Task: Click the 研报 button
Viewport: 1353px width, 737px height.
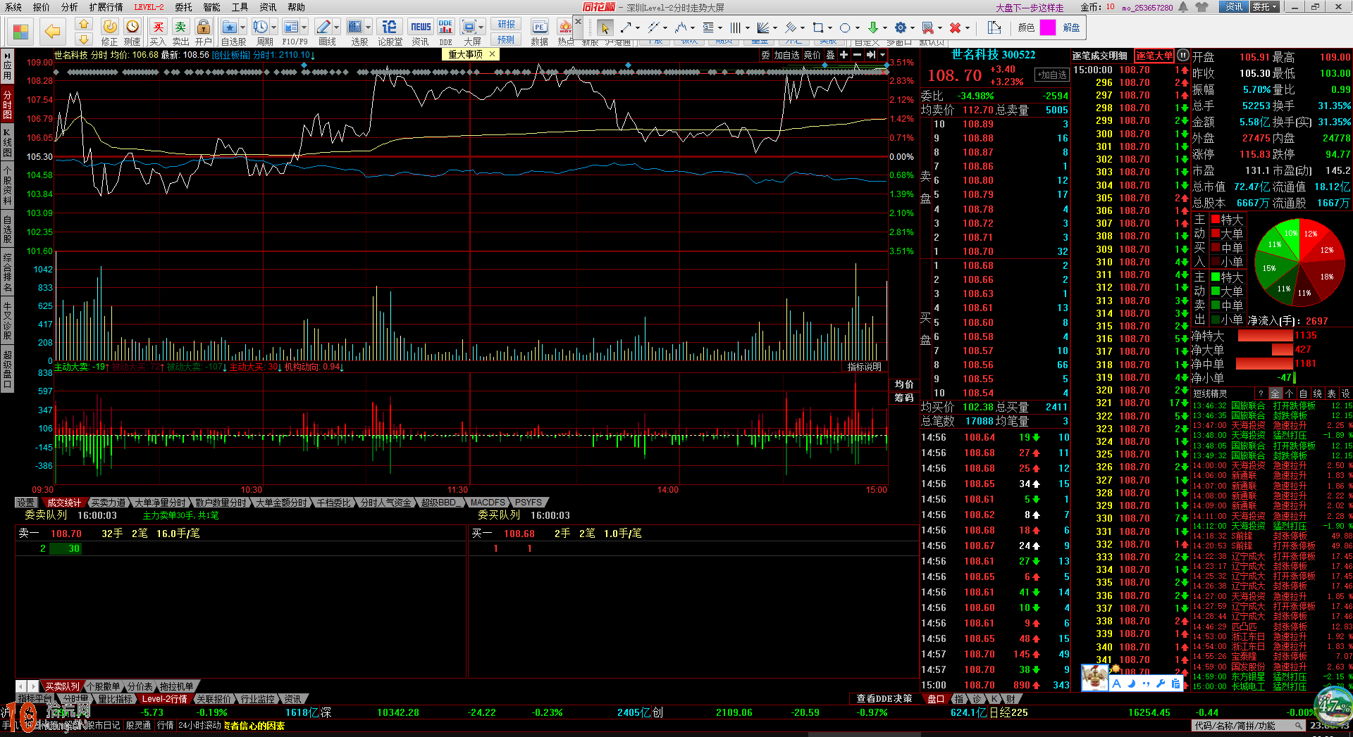Action: point(506,25)
